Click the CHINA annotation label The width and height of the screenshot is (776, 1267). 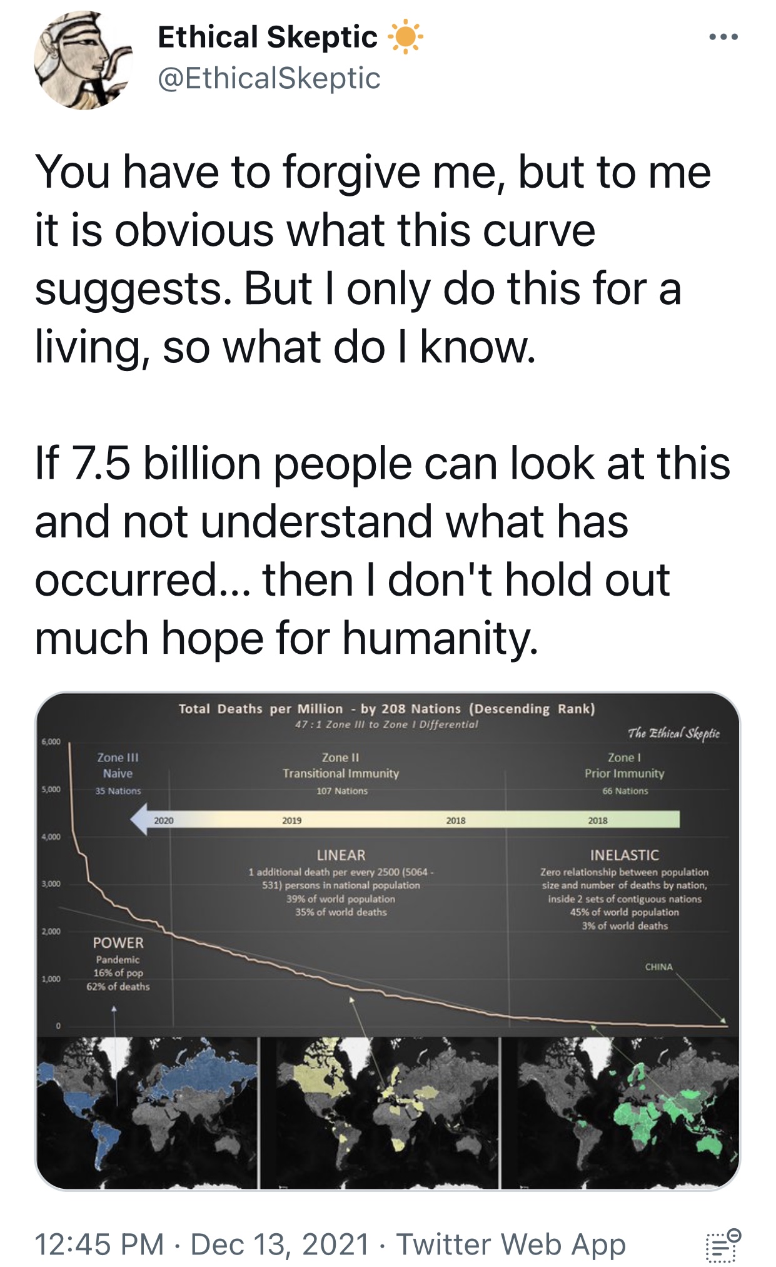(659, 967)
